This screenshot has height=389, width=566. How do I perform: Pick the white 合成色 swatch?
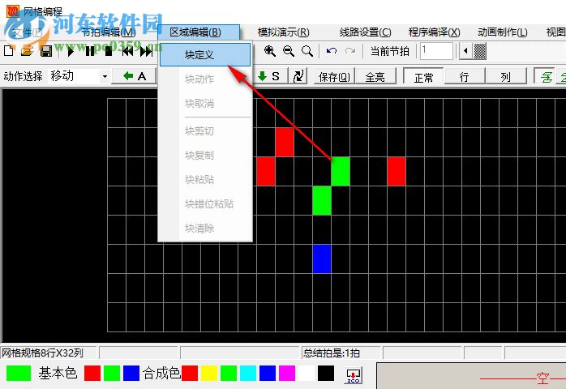pyautogui.click(x=307, y=373)
